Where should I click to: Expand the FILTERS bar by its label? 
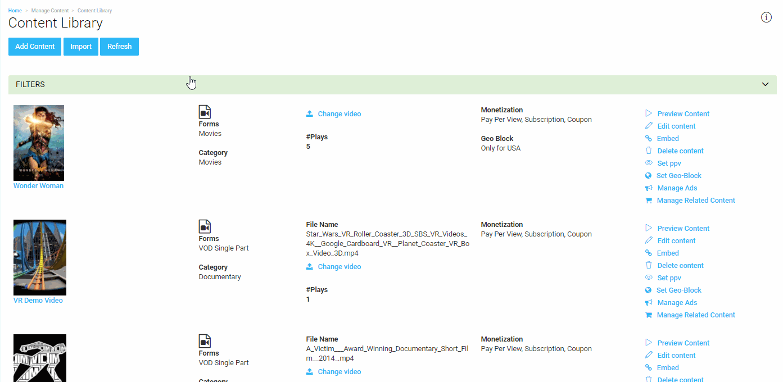pyautogui.click(x=30, y=84)
